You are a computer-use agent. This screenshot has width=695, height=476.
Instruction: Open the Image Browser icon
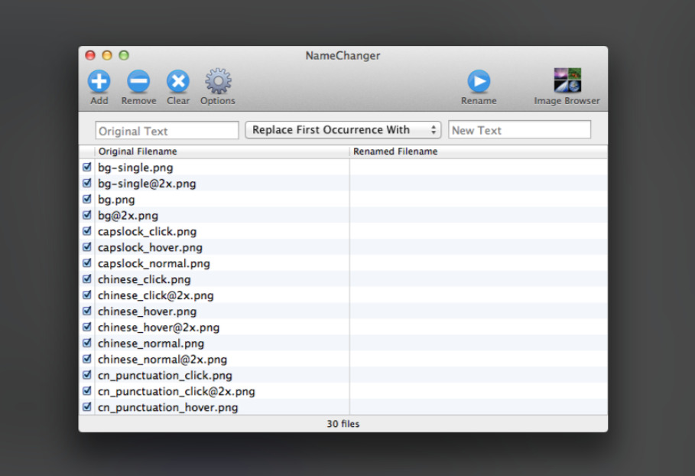[x=567, y=81]
